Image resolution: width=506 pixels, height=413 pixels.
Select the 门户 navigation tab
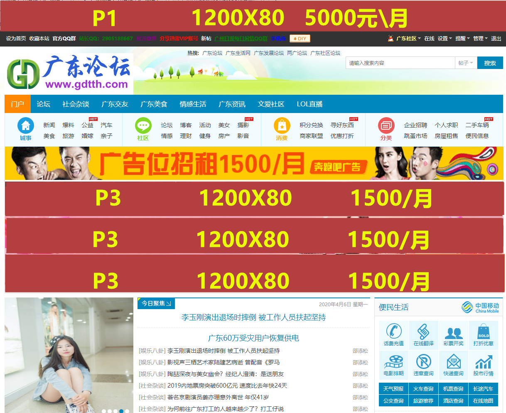pos(18,104)
